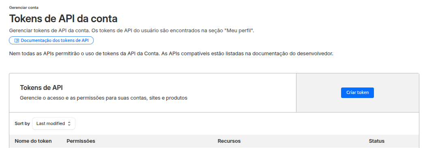Image resolution: width=423 pixels, height=148 pixels.
Task: Click the Nem todas as APIs notice paragraph
Action: (171, 54)
